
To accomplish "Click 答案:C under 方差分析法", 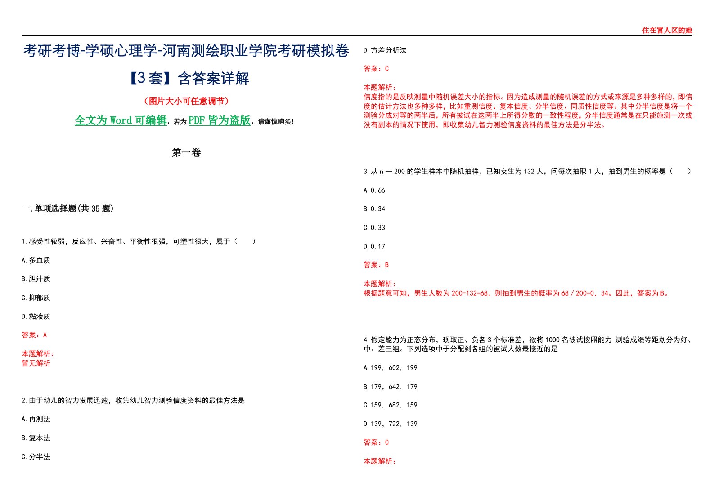I will pyautogui.click(x=376, y=69).
